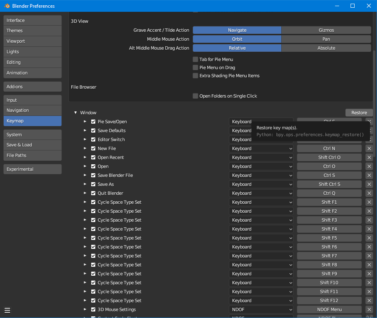Image resolution: width=377 pixels, height=318 pixels.
Task: Open the Themes preferences tab
Action: (x=33, y=31)
